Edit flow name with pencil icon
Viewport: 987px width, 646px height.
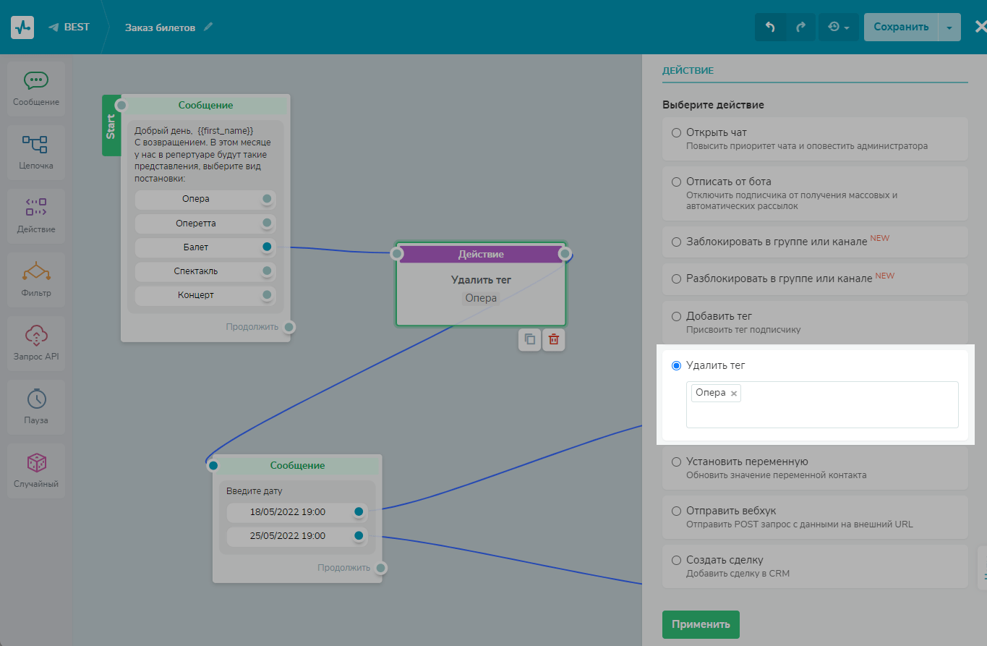click(208, 27)
